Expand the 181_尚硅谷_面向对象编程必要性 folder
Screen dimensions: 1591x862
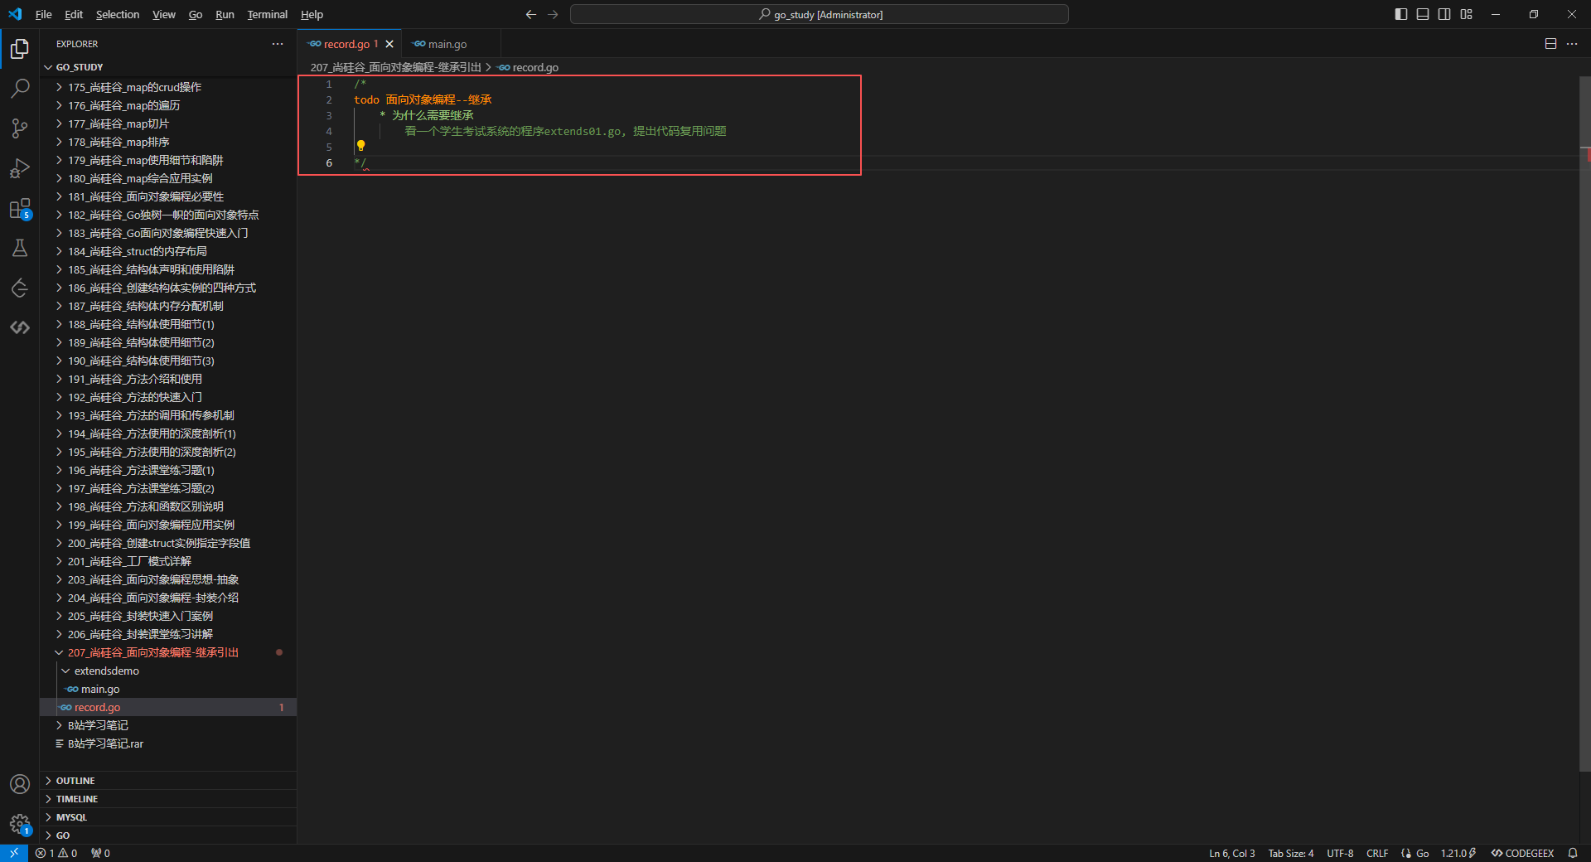click(168, 196)
